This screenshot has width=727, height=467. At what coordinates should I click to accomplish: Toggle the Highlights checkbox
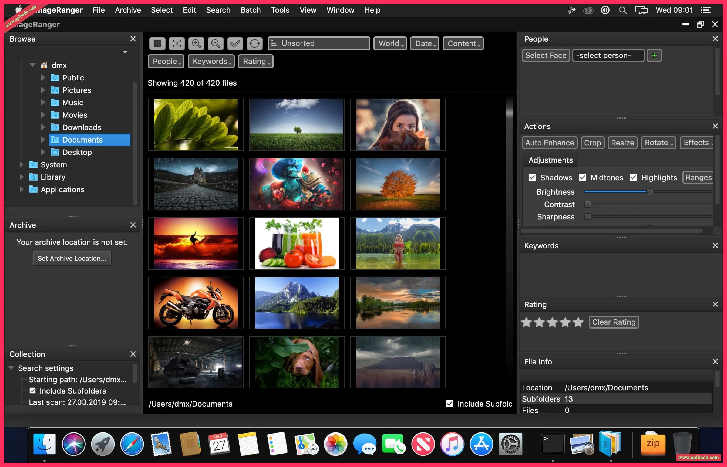633,178
